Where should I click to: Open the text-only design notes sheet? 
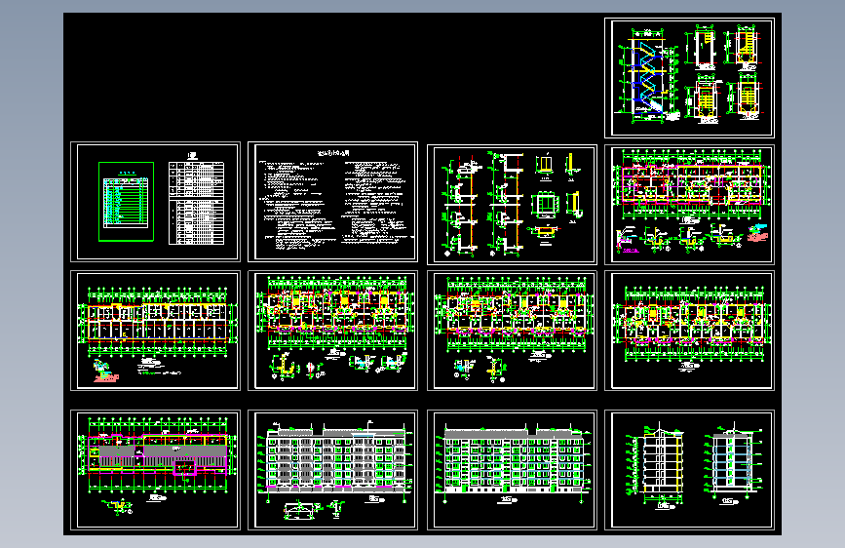click(x=332, y=202)
